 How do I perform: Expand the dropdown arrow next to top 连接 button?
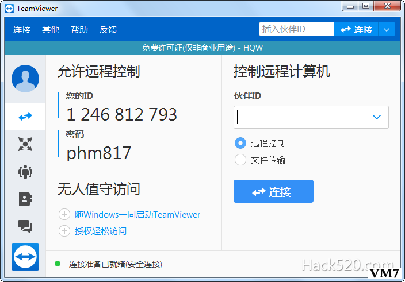click(387, 29)
